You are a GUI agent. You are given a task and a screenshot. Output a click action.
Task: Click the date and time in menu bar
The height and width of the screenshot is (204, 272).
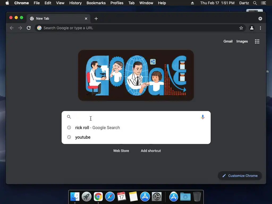point(217,3)
